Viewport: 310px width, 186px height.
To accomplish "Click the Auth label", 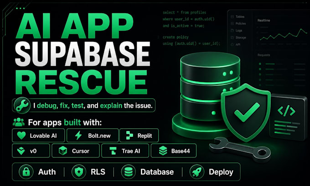I will (47, 172).
